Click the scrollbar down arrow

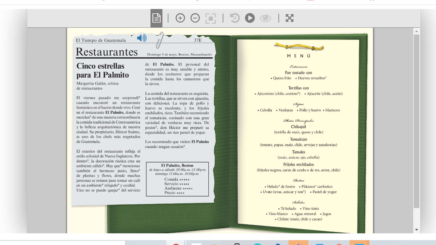click(416, 230)
